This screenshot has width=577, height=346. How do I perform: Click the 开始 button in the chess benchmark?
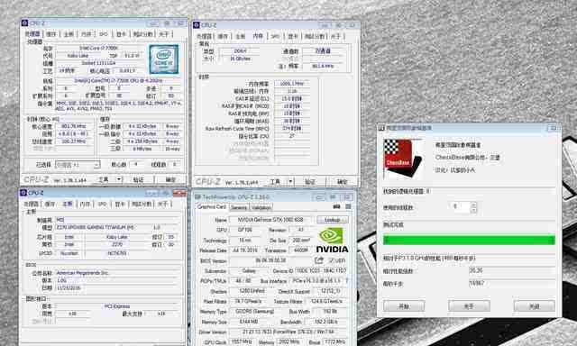click(x=404, y=306)
